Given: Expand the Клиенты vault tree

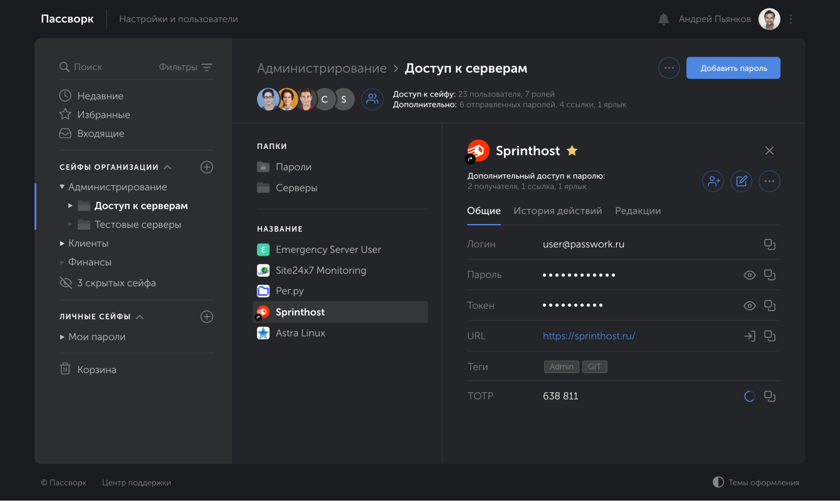Looking at the screenshot, I should pyautogui.click(x=62, y=243).
